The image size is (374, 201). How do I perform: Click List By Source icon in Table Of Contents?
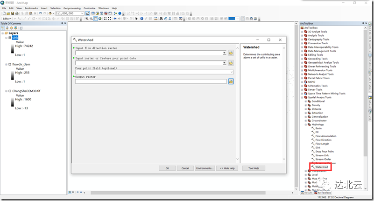(x=7, y=28)
